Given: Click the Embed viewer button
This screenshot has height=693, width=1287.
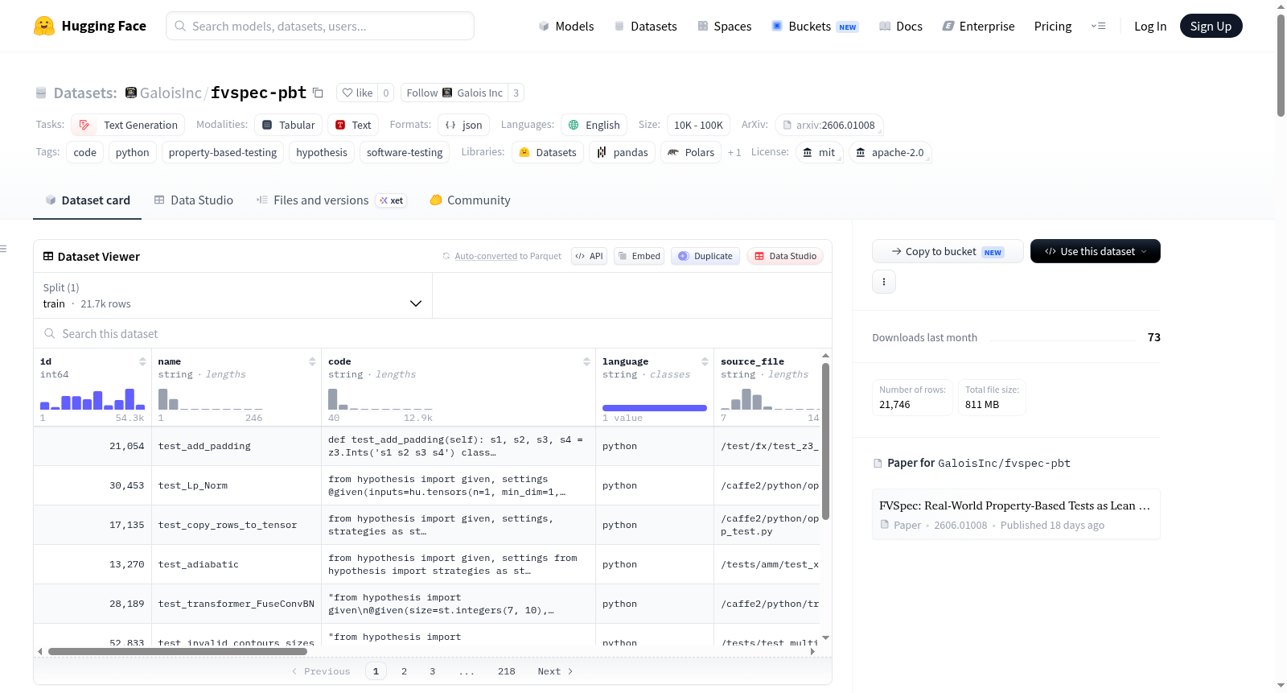Looking at the screenshot, I should [639, 256].
